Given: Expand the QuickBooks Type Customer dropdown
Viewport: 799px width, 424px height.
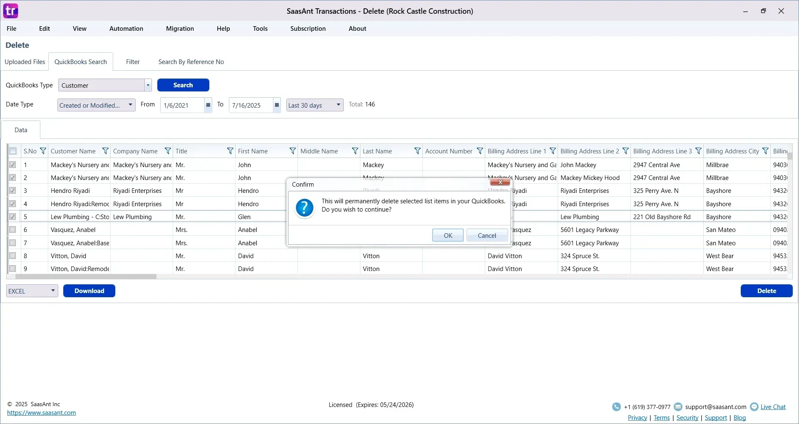Looking at the screenshot, I should [148, 85].
